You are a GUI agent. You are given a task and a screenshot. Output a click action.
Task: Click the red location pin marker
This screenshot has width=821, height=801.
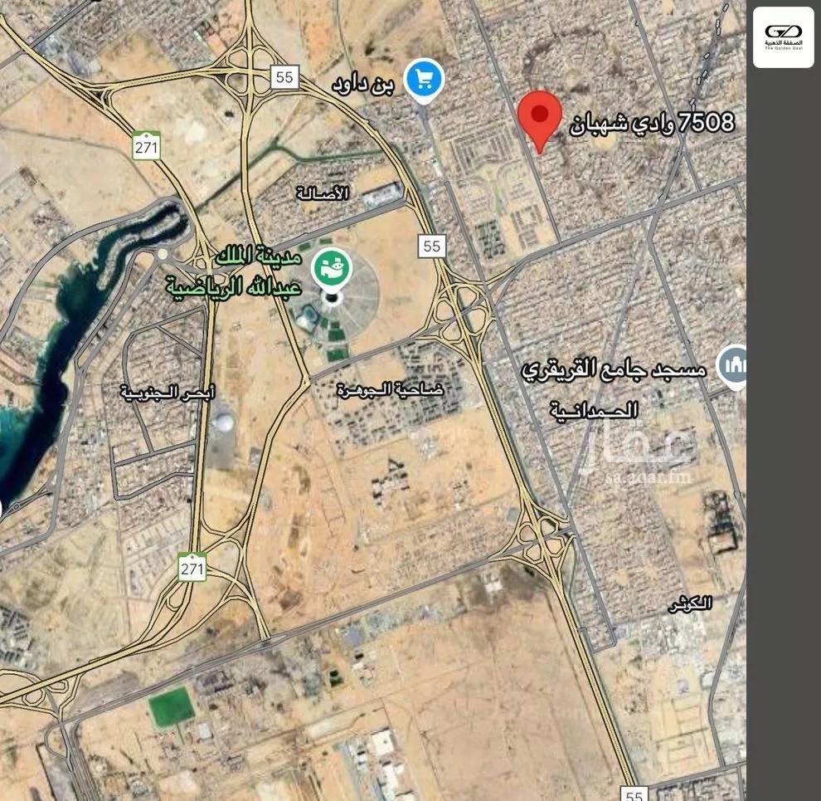[540, 121]
